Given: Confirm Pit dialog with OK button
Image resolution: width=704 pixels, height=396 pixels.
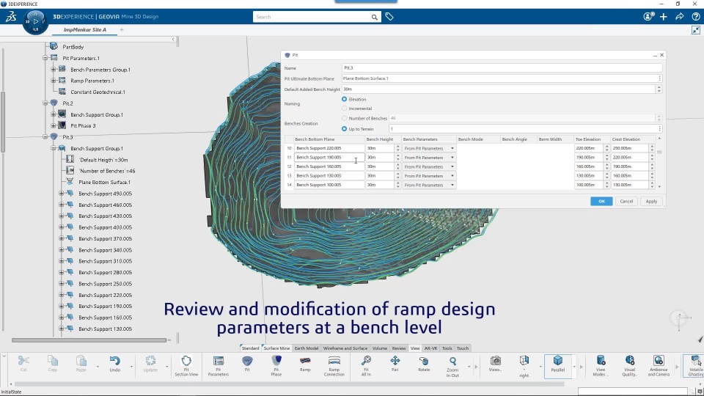Looking at the screenshot, I should pyautogui.click(x=601, y=201).
